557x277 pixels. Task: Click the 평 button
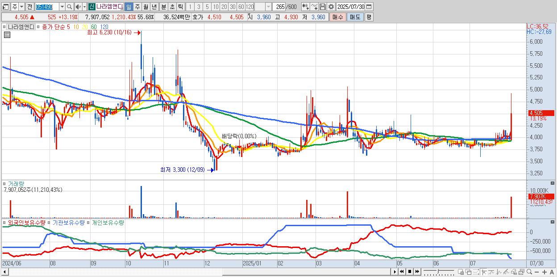[369, 17]
